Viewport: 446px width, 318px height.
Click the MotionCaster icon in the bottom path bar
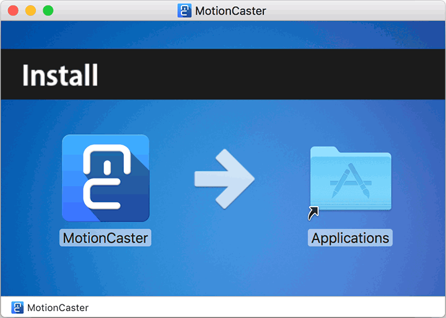coord(17,307)
